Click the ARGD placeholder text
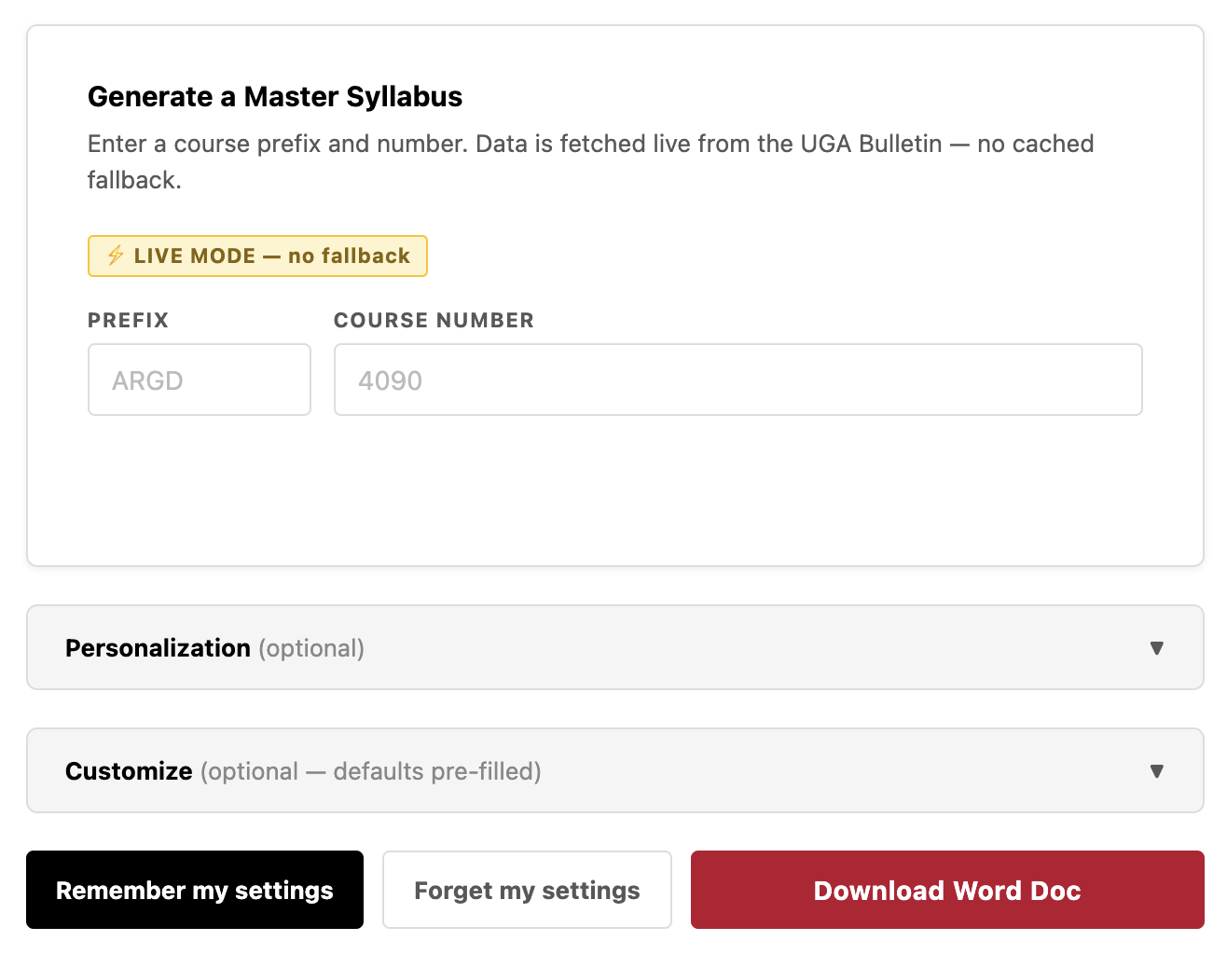Screen dimensions: 1227x955 click(x=147, y=381)
